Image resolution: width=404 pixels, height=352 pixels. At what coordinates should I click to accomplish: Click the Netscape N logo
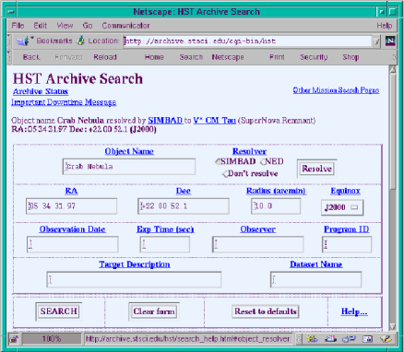(390, 41)
